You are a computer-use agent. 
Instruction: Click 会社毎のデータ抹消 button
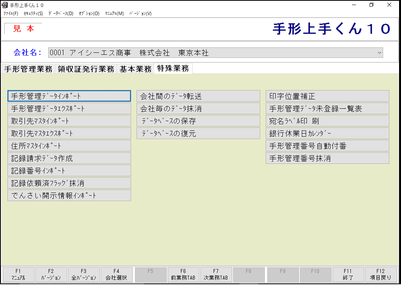(x=198, y=109)
